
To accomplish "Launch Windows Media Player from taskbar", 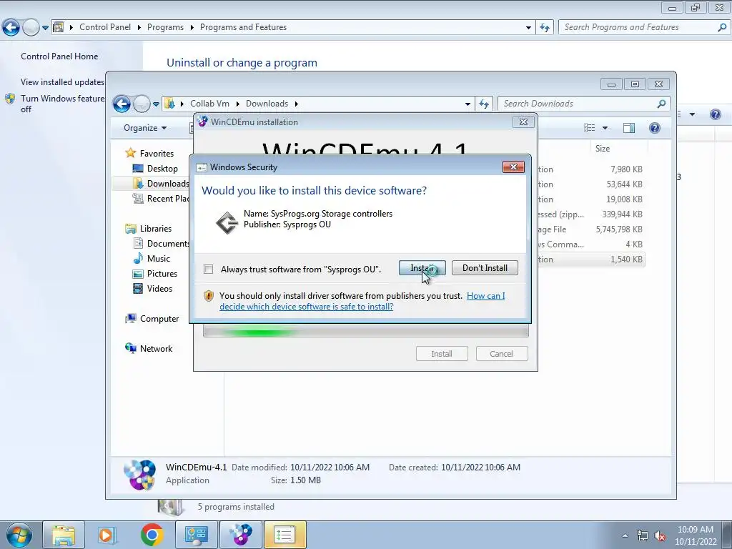I will [x=107, y=535].
